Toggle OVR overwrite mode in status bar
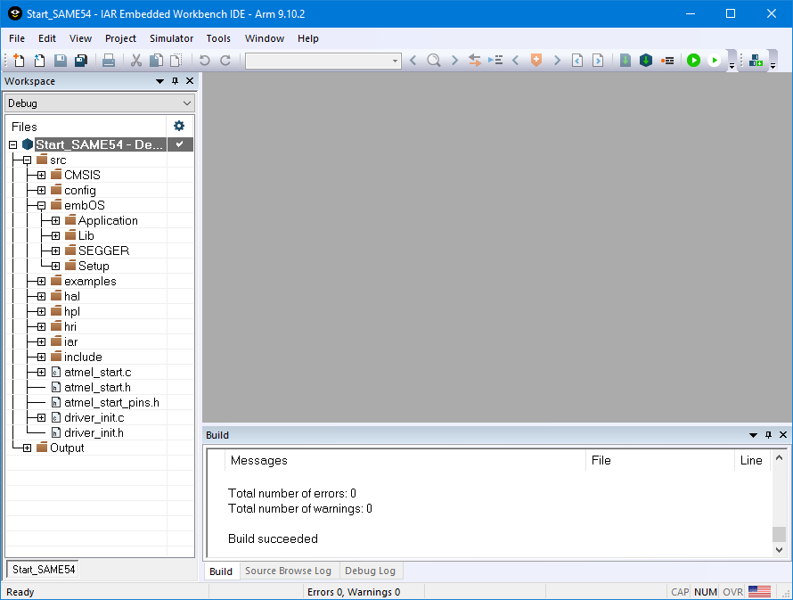Image resolution: width=793 pixels, height=600 pixels. (732, 592)
